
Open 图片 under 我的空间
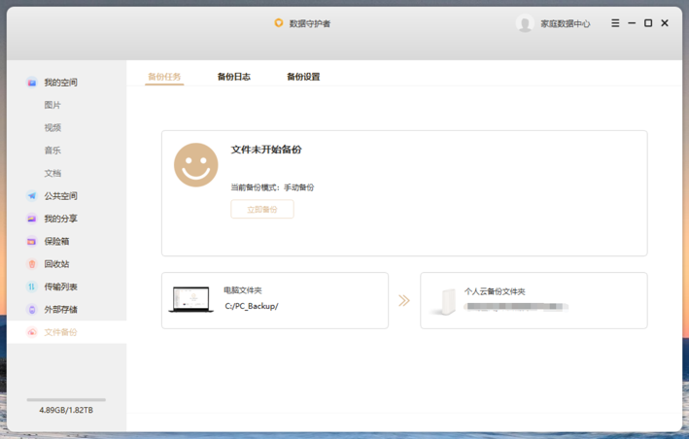pyautogui.click(x=52, y=105)
